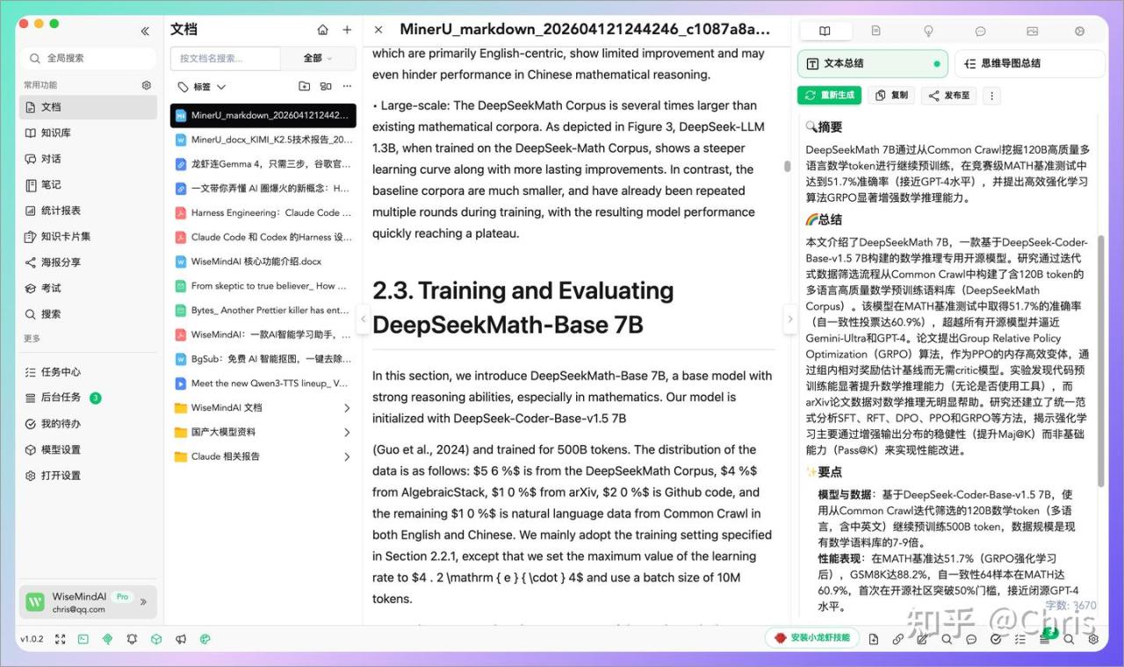Viewport: 1124px width, 667px height.
Task: Expand the 国产大模型资料 folder
Action: pos(347,432)
